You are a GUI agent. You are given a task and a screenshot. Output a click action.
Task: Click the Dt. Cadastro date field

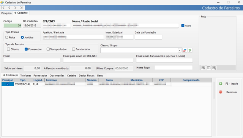32,25
